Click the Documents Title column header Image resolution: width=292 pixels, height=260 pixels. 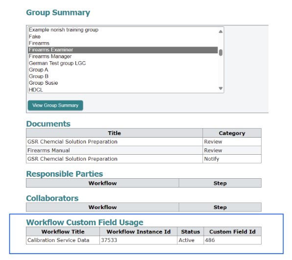pos(114,133)
